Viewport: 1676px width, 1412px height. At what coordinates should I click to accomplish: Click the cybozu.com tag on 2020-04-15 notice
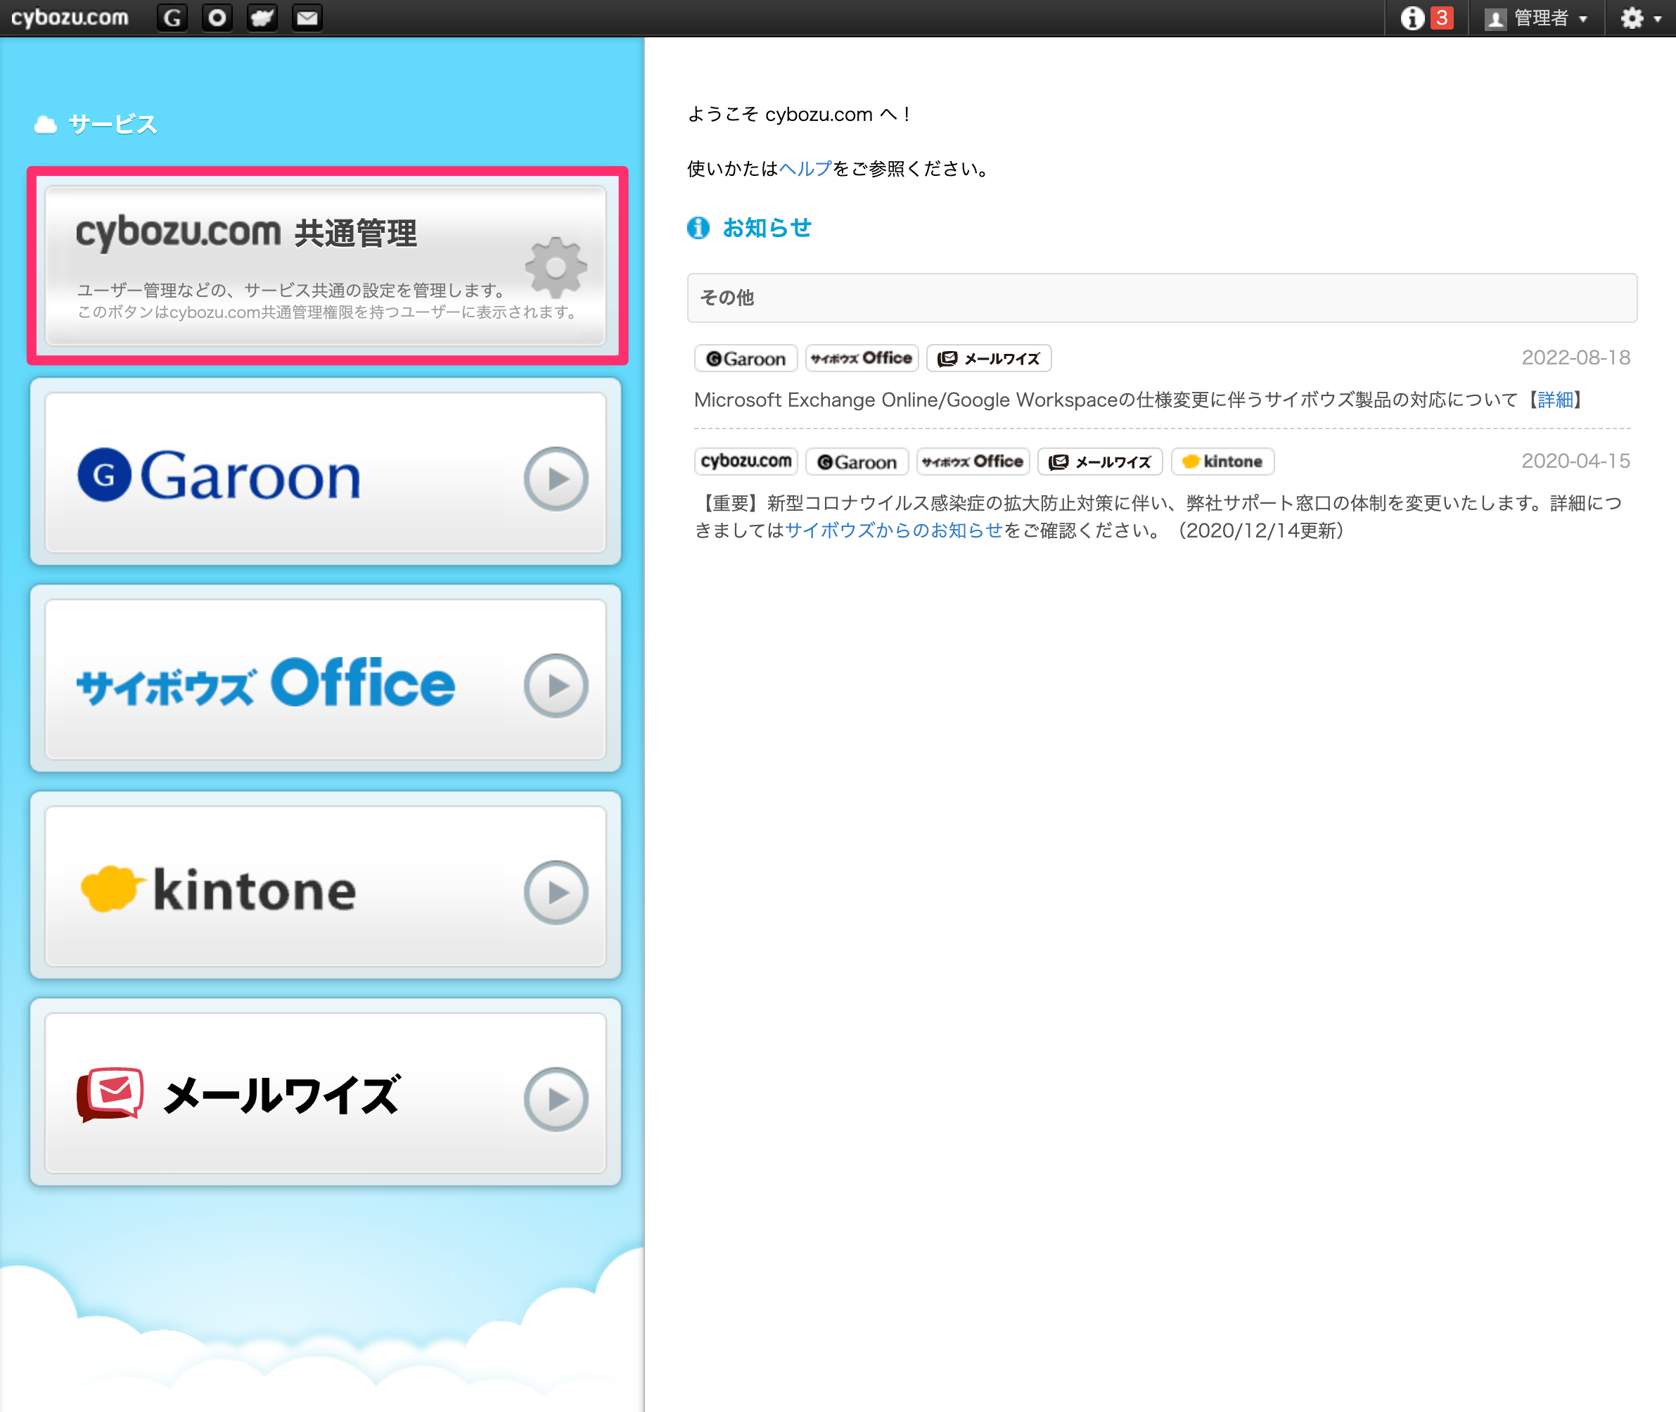tap(746, 462)
